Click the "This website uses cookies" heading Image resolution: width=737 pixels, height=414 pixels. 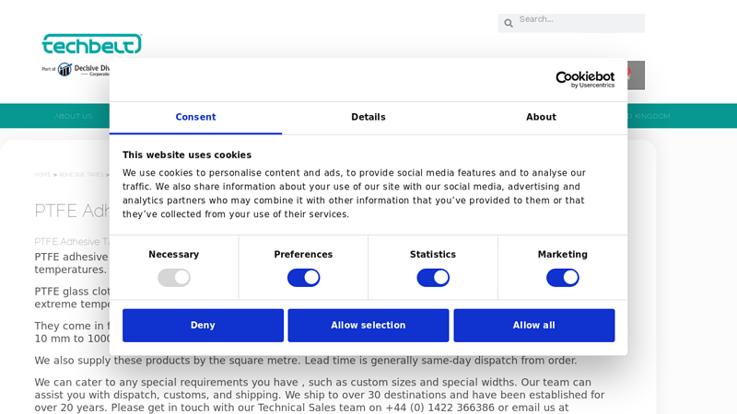tap(187, 155)
